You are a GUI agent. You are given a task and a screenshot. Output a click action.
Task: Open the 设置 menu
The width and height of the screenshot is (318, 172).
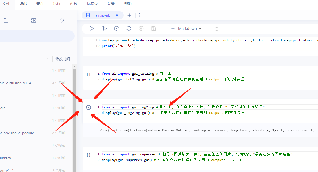click(x=111, y=4)
